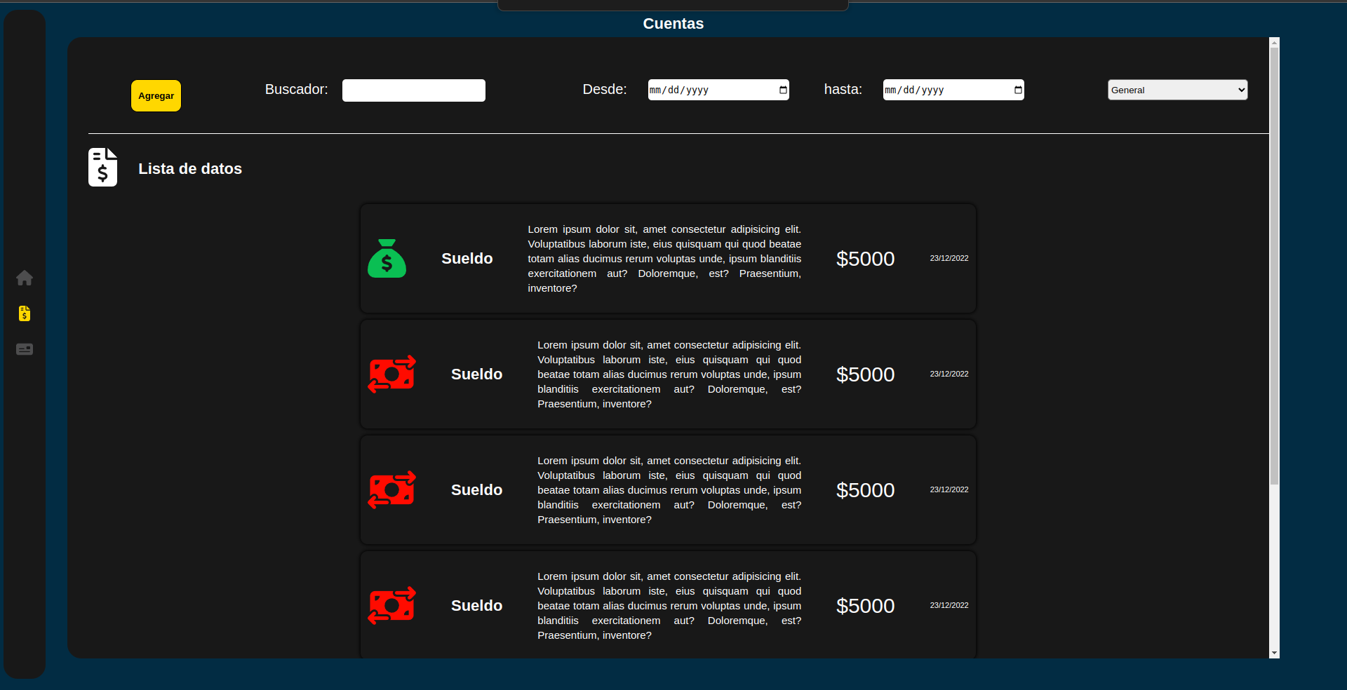Click the red money transfer icon on second Sueldo entry
The image size is (1347, 690).
point(391,374)
